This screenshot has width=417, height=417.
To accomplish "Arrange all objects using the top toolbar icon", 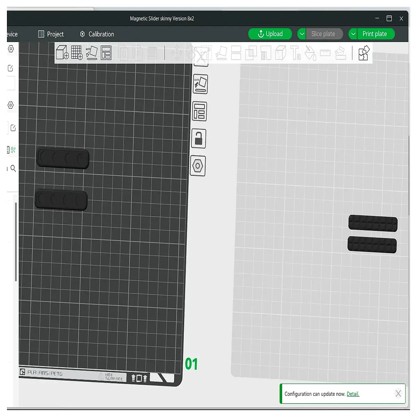I will 106,53.
